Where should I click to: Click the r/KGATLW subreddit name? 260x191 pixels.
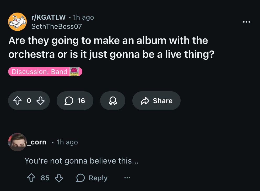coord(48,18)
